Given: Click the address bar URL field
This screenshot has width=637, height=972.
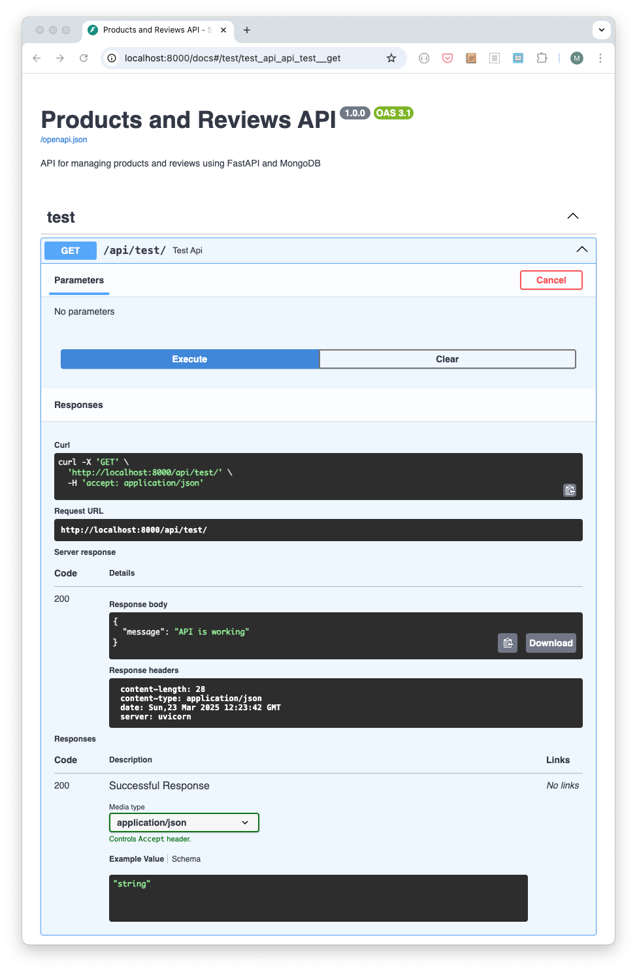Looking at the screenshot, I should click(x=248, y=58).
